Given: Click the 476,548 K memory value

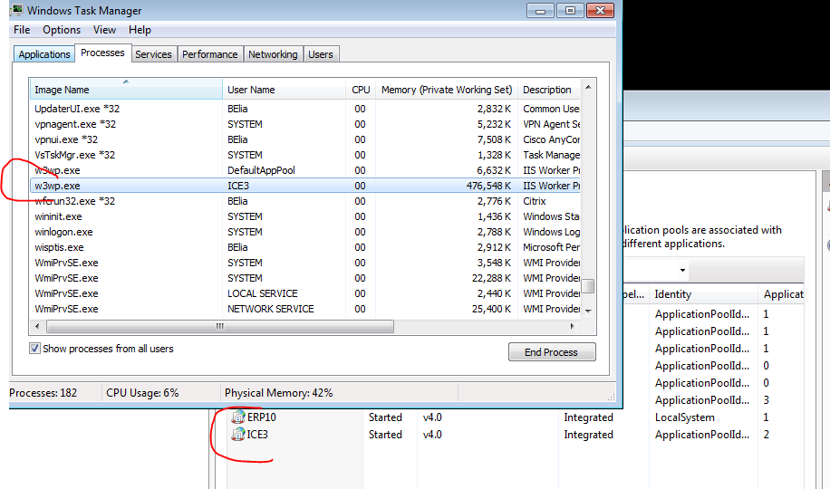Looking at the screenshot, I should pyautogui.click(x=488, y=186).
